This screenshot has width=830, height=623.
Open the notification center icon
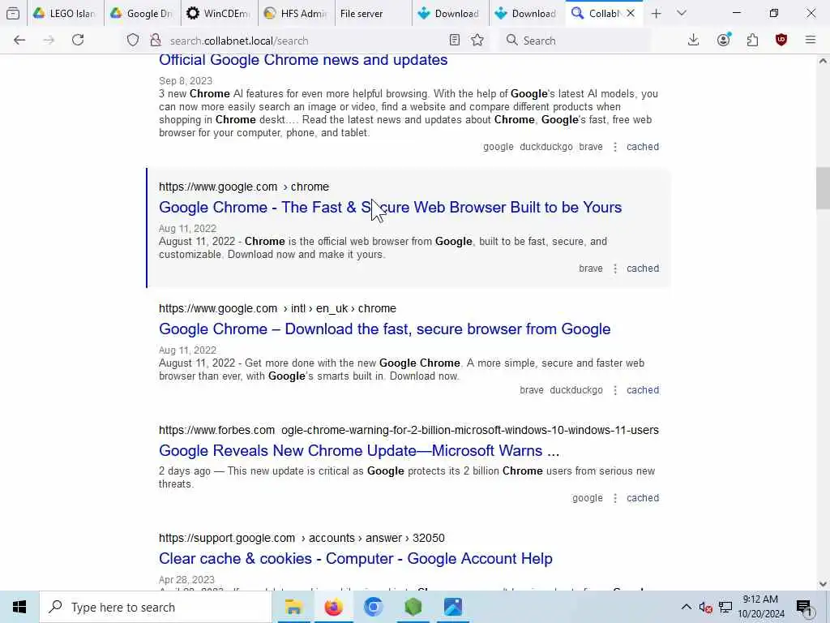point(805,607)
